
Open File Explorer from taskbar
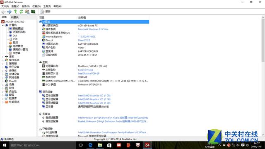point(100,145)
